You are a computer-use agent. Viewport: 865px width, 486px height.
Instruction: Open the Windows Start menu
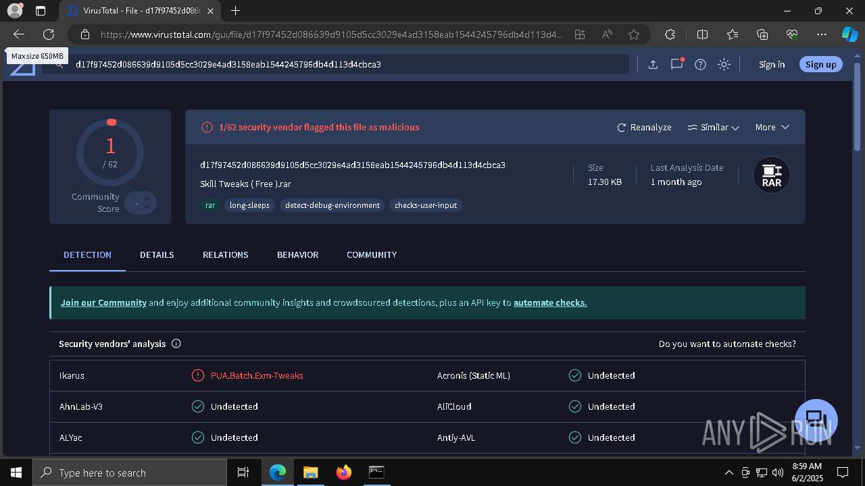tap(16, 473)
